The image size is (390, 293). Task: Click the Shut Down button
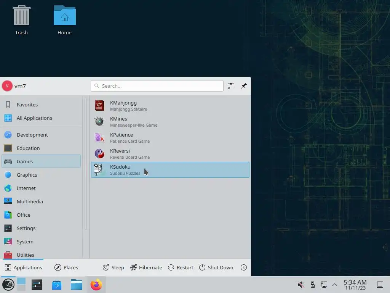(216, 267)
